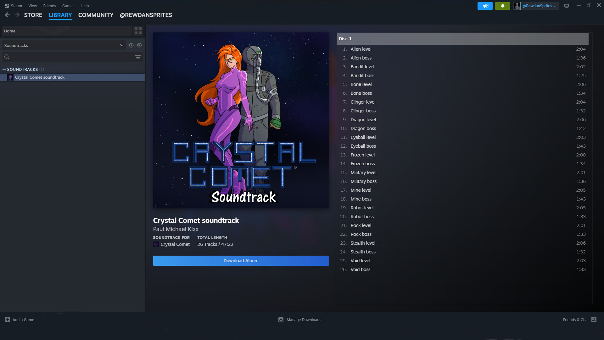Click Add a Game button
The width and height of the screenshot is (604, 340).
click(x=19, y=320)
